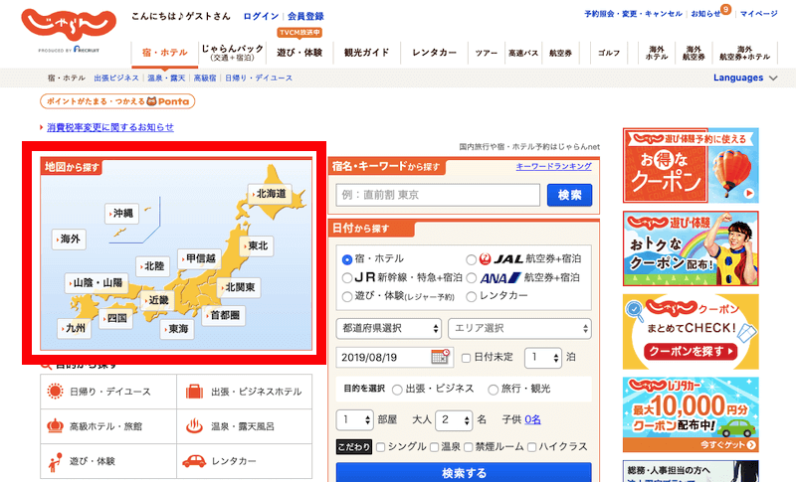Image resolution: width=796 pixels, height=482 pixels.
Task: Open the 航空券 tab
Action: [560, 53]
